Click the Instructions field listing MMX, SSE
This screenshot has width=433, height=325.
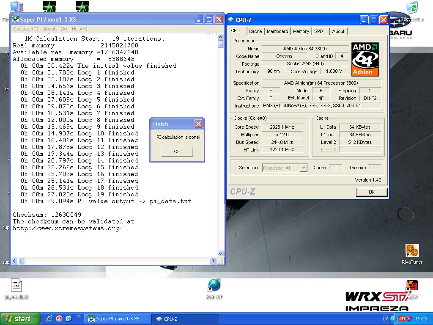[321, 105]
